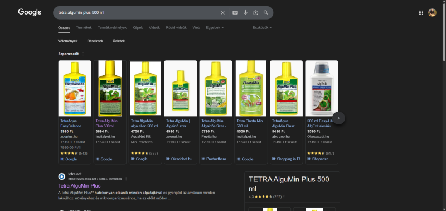Image resolution: width=446 pixels, height=211 pixels.
Task: Open the Tetra AlguMin Plus search result
Action: [x=79, y=186]
